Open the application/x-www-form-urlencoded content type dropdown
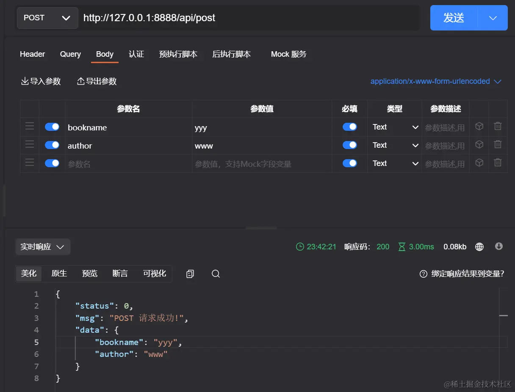 [x=436, y=81]
